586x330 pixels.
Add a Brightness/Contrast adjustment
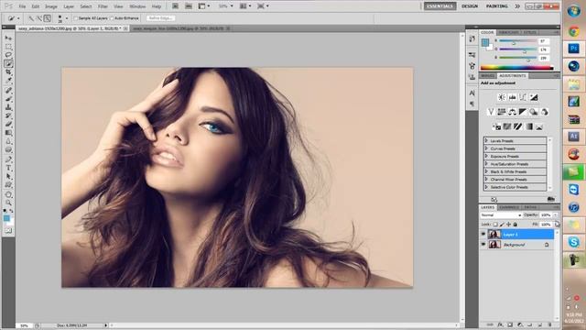click(502, 97)
